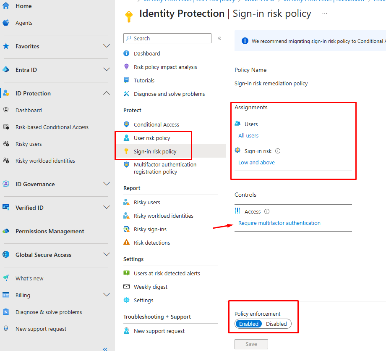Open Require multifactor authentication link
386x351 pixels.
[x=279, y=223]
